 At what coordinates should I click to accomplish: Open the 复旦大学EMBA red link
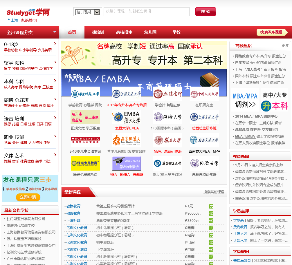[127, 128]
